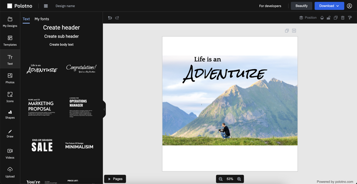Choose the Marketing Proposal text template

42,107
